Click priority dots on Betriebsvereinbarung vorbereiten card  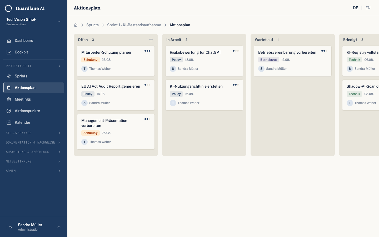coord(324,51)
